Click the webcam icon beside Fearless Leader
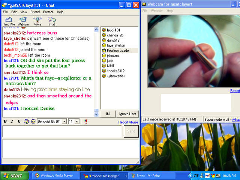 [x=104, y=50]
